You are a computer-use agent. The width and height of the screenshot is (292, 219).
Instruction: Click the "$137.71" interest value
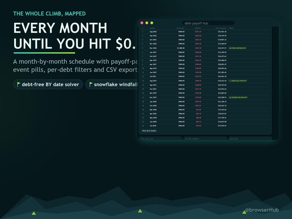point(198,89)
